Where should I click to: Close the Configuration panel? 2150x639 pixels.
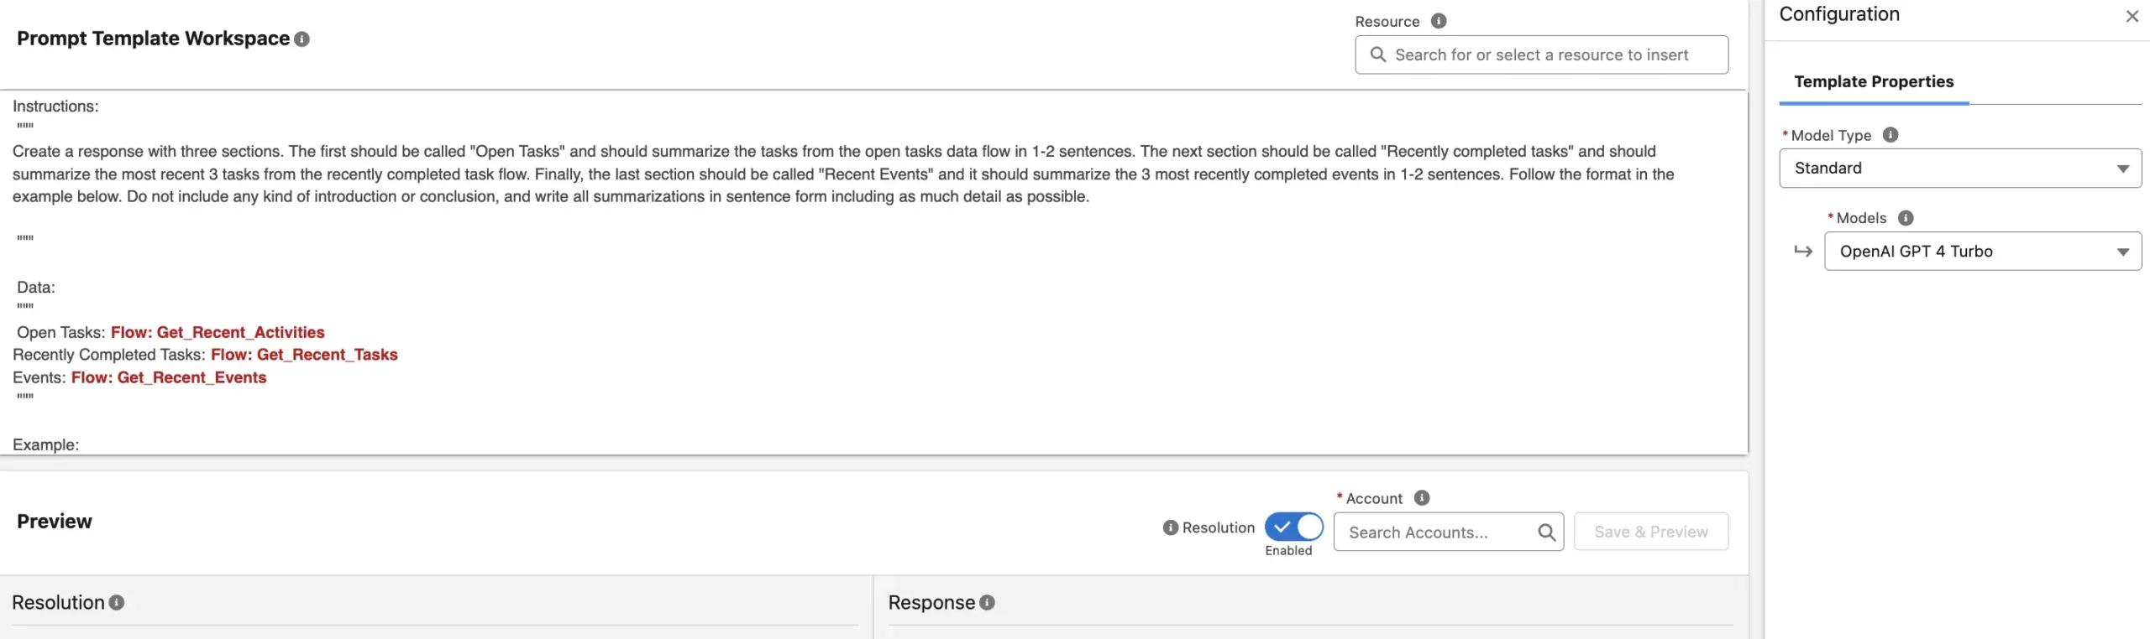point(2132,16)
